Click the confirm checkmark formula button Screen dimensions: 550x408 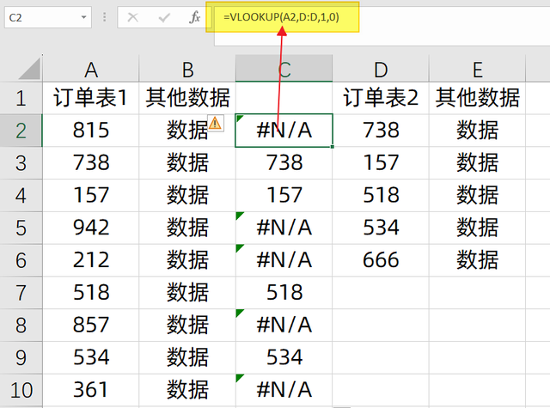(164, 17)
